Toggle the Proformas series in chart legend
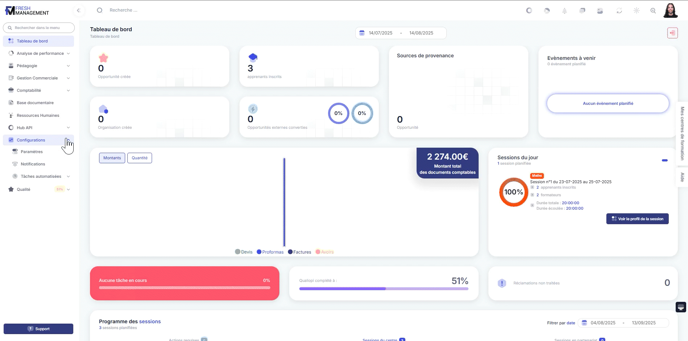This screenshot has width=688, height=341. (270, 252)
